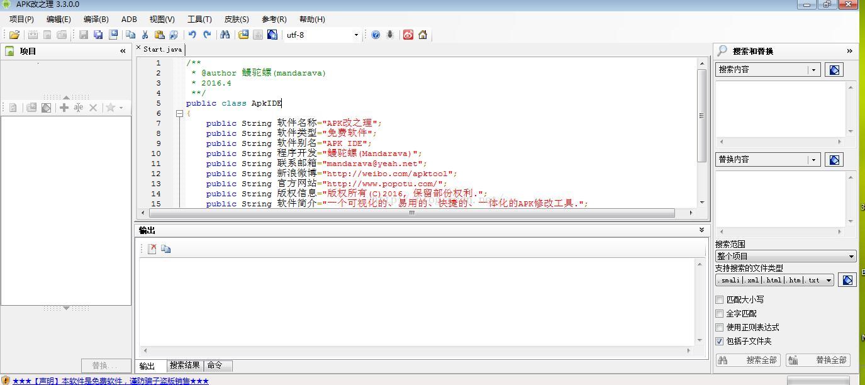Image resolution: width=865 pixels, height=385 pixels.
Task: Collapse the 搜索和替换 panel with double chevron
Action: pos(849,52)
